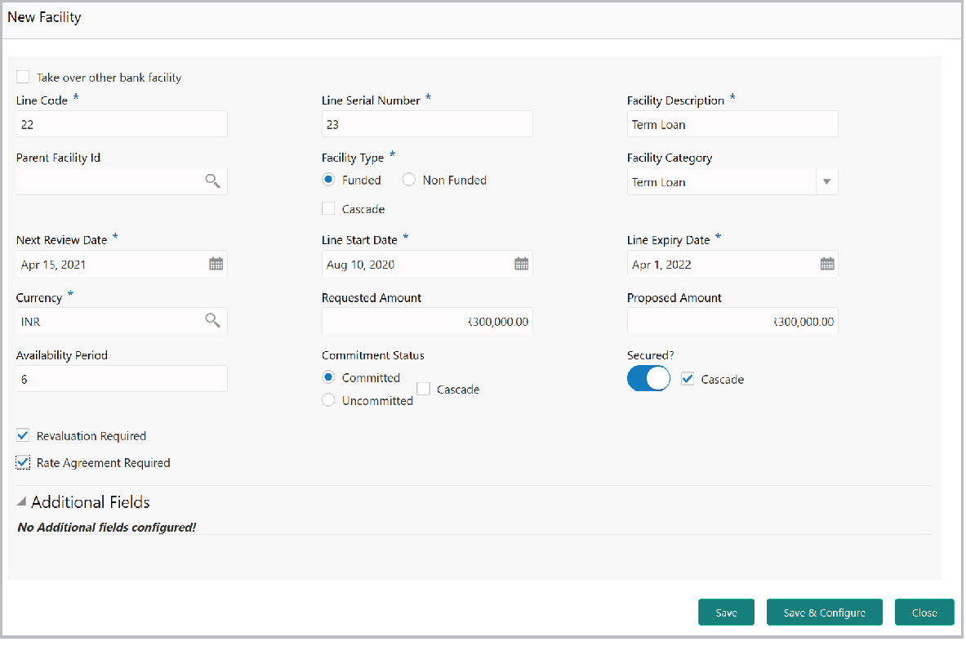Uncheck Revaluation Required
The image size is (966, 646).
24,436
